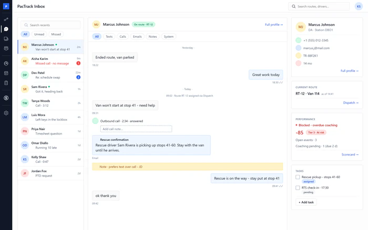Click Dev Patel's blue unread count badge

[78, 77]
